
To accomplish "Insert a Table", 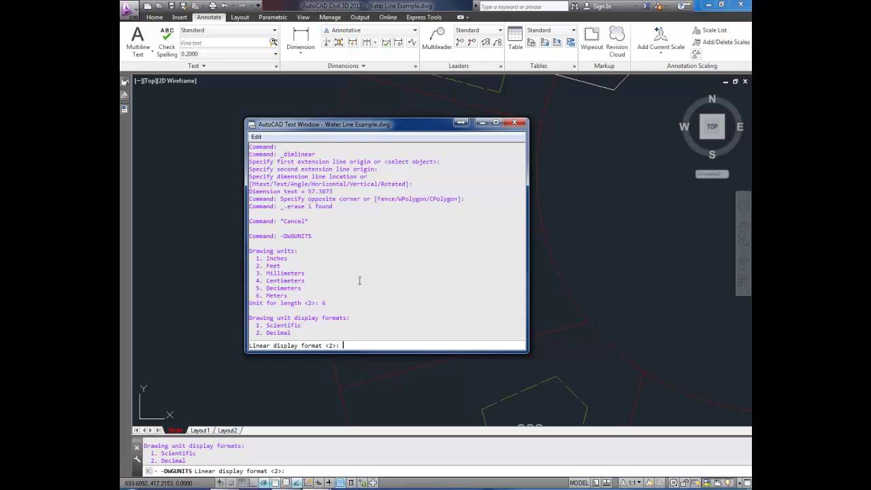I will click(x=515, y=39).
